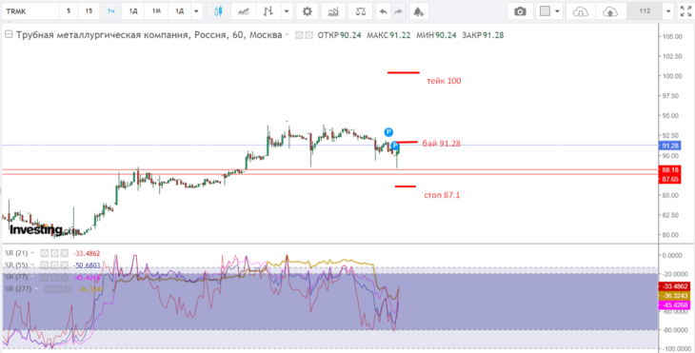Create an alert with the bell icon
This screenshot has width=695, height=353.
(418, 11)
